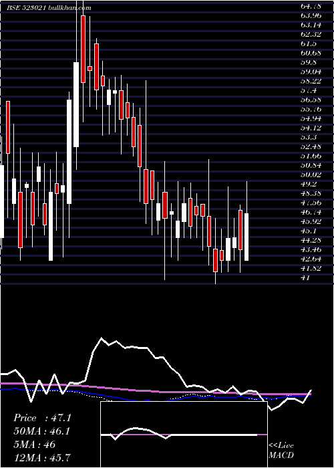Click the 42.64 price axis label
Screen dimensions: 334x468
[x=310, y=259]
